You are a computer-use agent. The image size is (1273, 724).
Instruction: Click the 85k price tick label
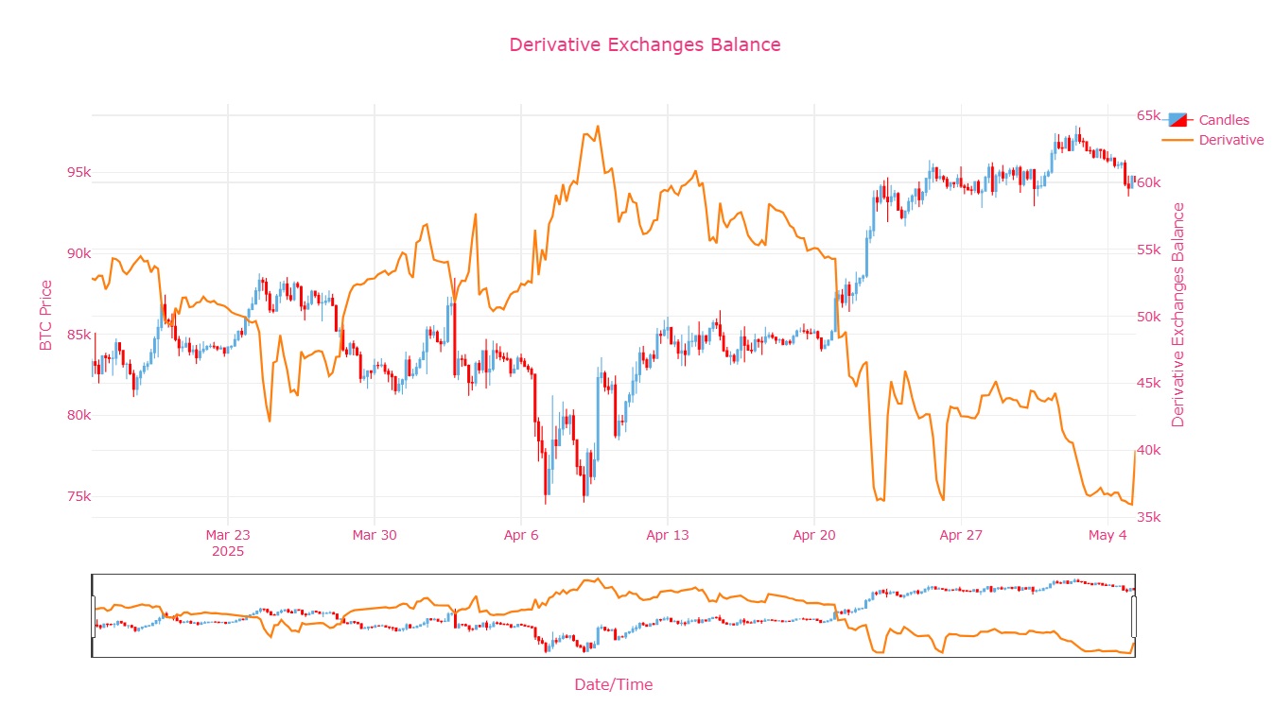[x=78, y=335]
